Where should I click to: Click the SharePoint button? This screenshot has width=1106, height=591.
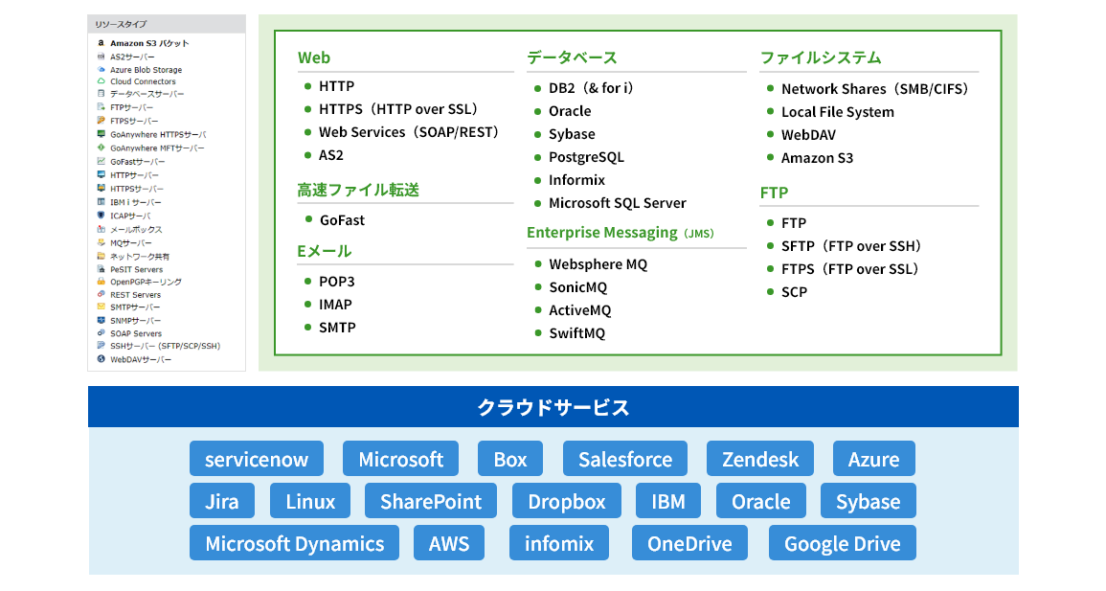tap(431, 501)
